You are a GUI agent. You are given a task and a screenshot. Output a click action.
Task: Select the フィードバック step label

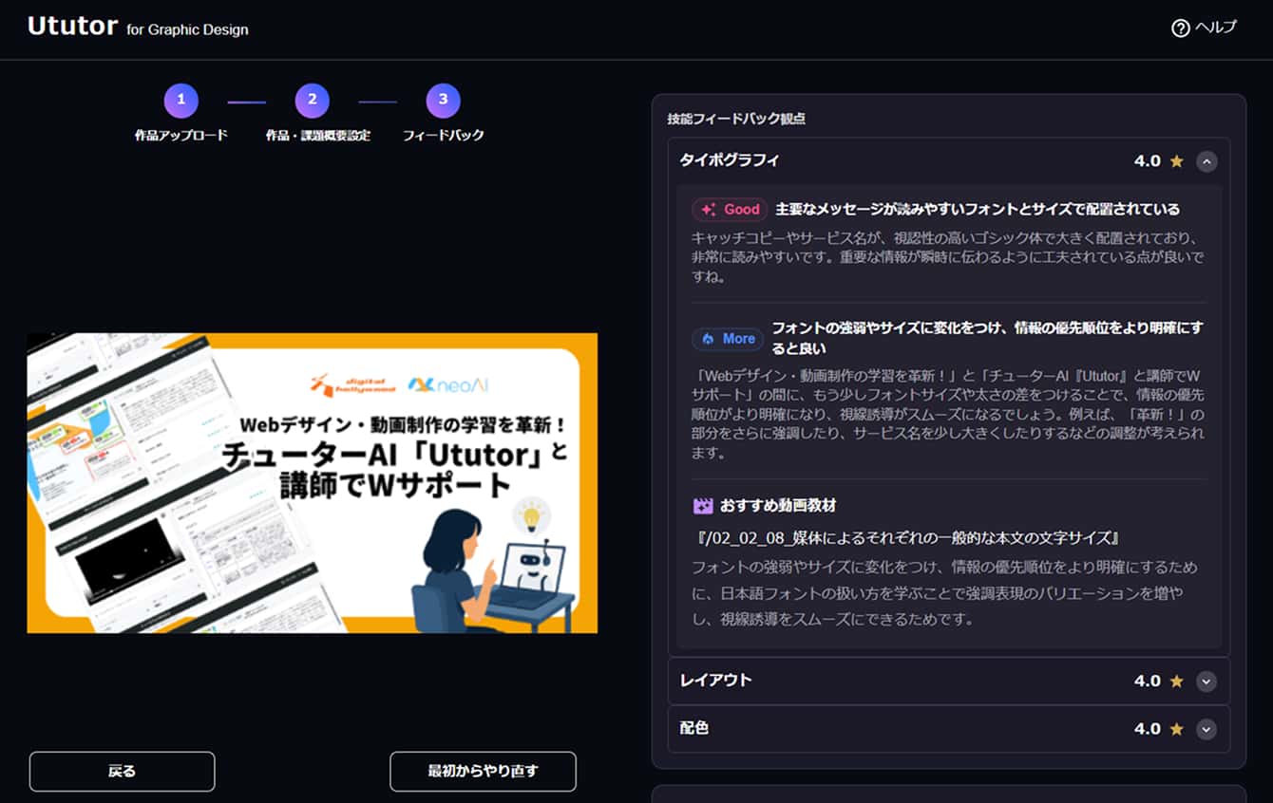tap(443, 134)
